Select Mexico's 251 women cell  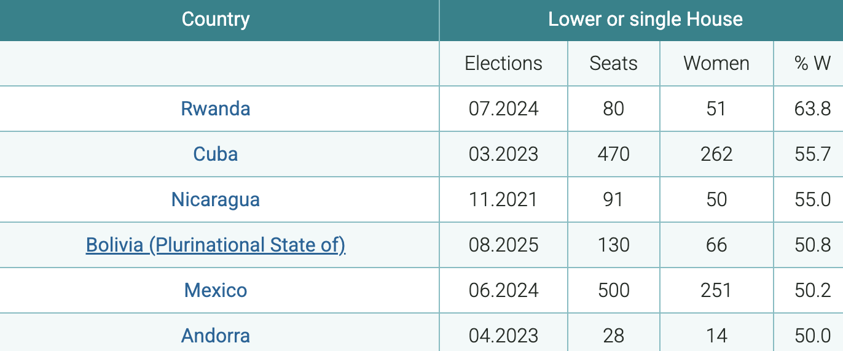click(716, 290)
